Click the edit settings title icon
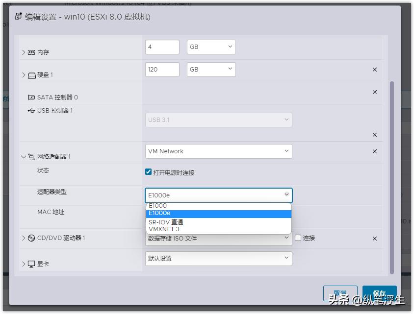 (x=18, y=16)
